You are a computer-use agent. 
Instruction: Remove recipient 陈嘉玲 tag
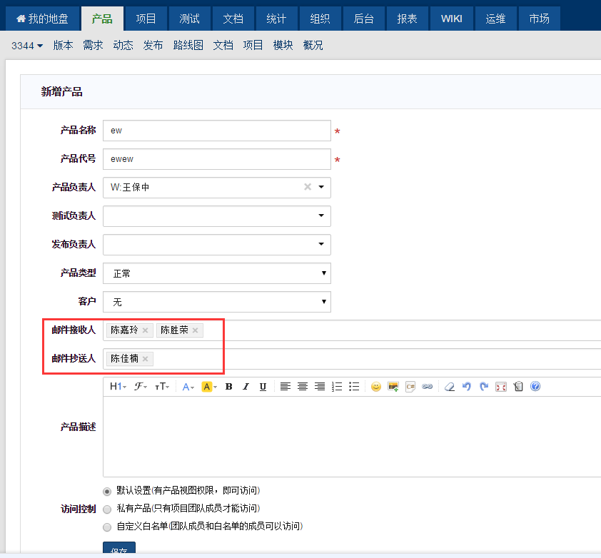[146, 330]
